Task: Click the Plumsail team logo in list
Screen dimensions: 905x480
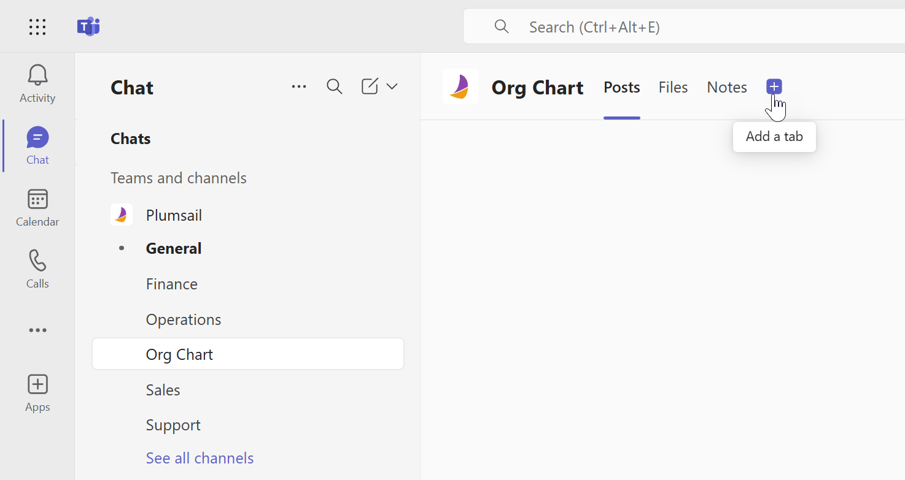Action: coord(122,215)
